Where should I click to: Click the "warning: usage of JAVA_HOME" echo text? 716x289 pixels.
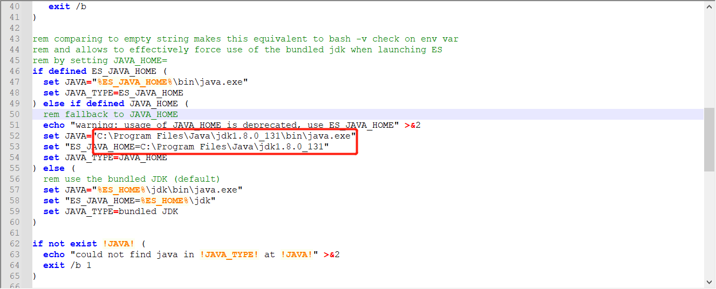coord(162,125)
